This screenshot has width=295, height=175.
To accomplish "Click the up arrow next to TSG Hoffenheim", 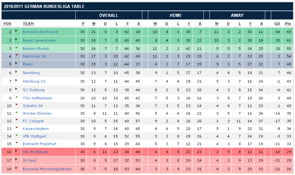I will (x=16, y=97).
